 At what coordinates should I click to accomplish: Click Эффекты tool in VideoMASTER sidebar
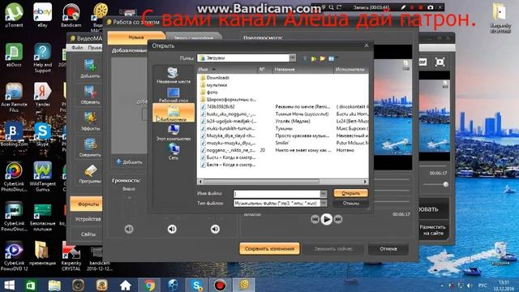pyautogui.click(x=90, y=121)
